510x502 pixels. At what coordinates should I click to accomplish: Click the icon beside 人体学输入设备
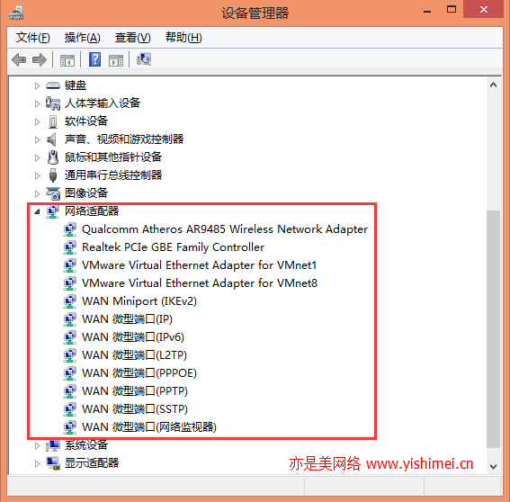[53, 103]
